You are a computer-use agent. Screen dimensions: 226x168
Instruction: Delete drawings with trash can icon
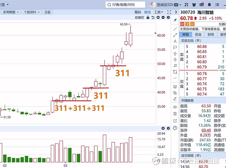pyautogui.click(x=175, y=114)
